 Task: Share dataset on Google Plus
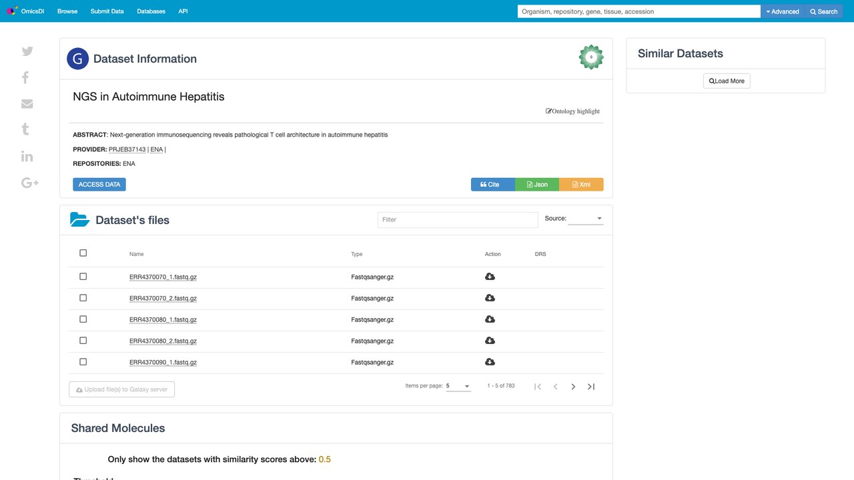[x=30, y=183]
